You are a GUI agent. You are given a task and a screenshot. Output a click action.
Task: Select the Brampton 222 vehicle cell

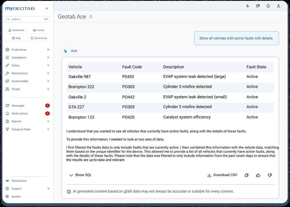click(81, 87)
